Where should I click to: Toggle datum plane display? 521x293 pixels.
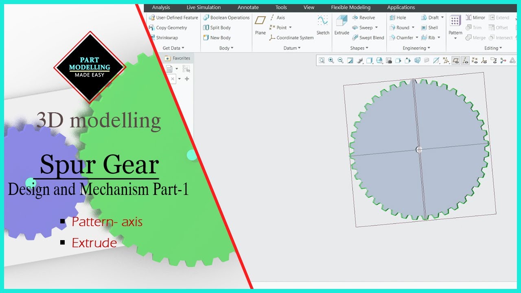(x=455, y=61)
